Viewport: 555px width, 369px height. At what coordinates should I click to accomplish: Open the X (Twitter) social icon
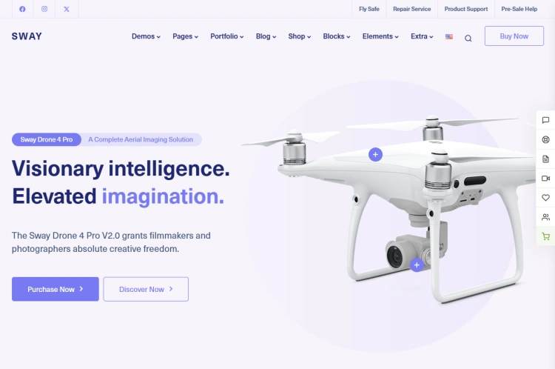click(x=67, y=9)
